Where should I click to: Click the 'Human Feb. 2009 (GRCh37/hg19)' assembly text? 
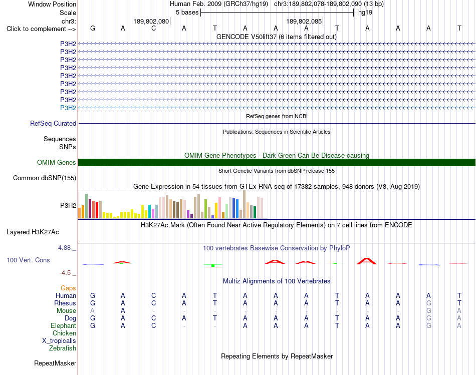(219, 4)
